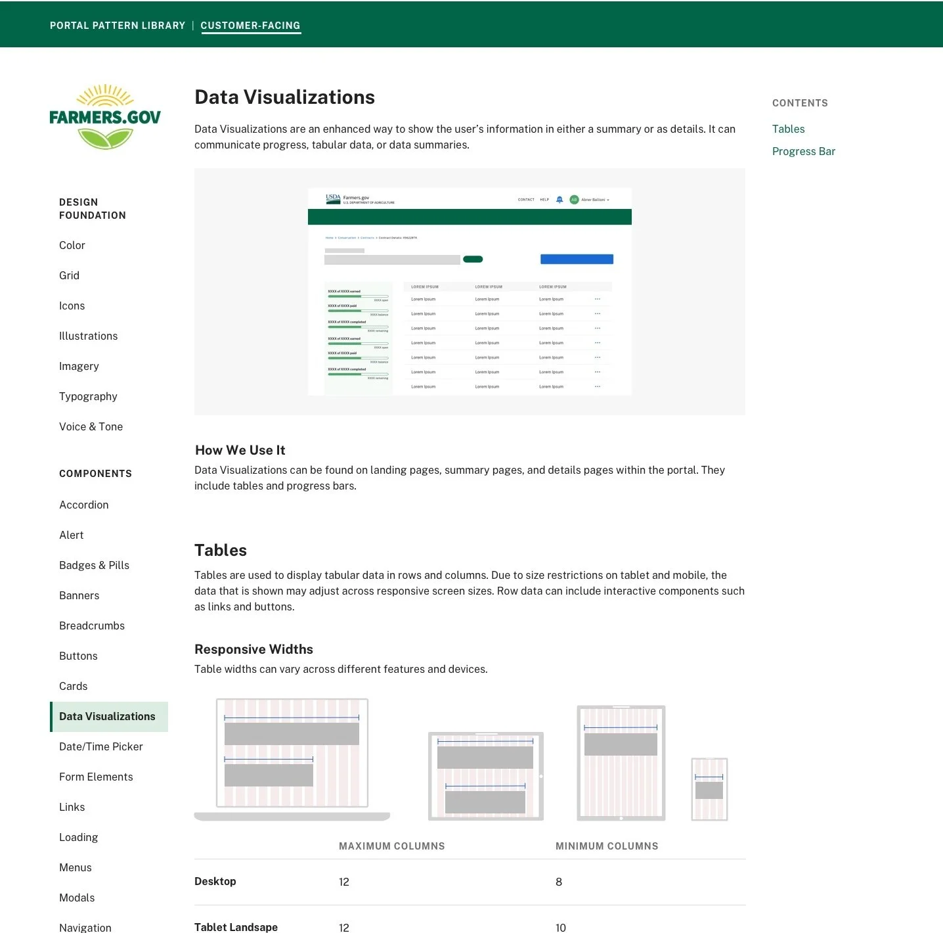Click the Farmers.gov logo

click(x=105, y=116)
